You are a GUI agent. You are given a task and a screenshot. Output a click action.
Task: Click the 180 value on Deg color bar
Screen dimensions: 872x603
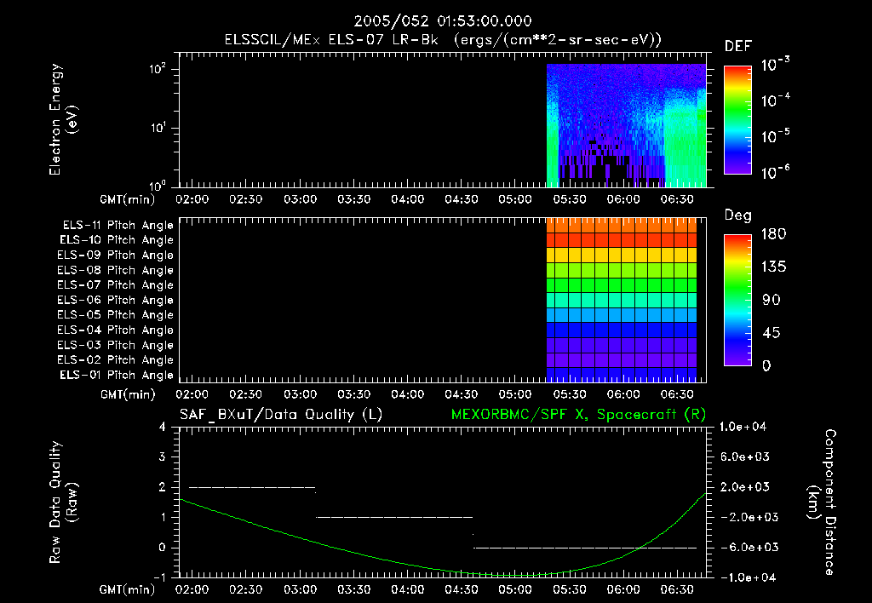tap(773, 234)
